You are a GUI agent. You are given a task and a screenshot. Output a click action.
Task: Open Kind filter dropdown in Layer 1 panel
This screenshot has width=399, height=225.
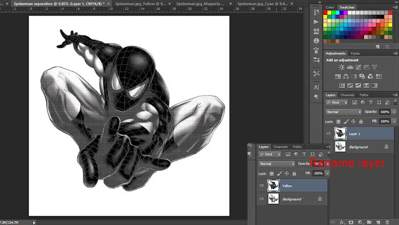[x=337, y=103]
